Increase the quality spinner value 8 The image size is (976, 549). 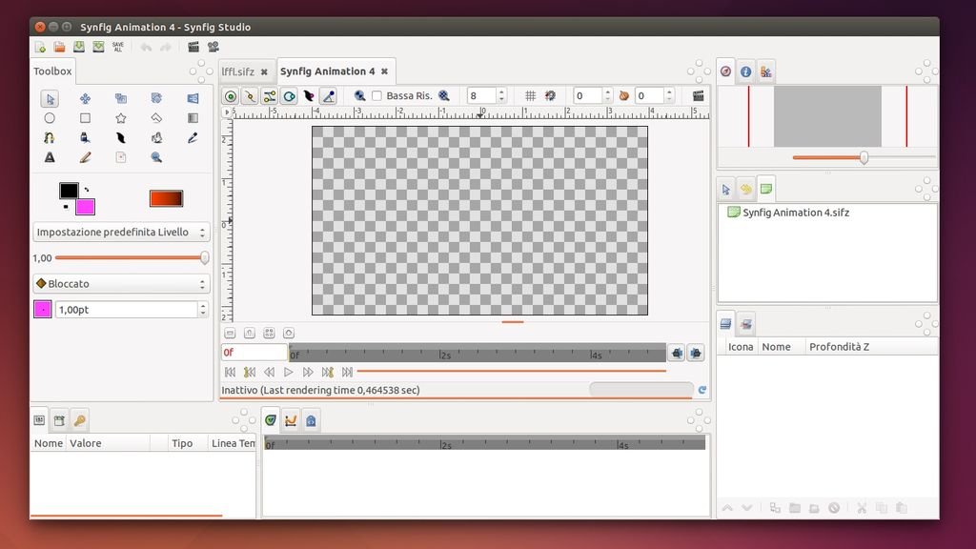click(502, 92)
